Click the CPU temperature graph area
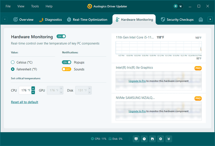This screenshot has height=146, width=215. [x=159, y=48]
